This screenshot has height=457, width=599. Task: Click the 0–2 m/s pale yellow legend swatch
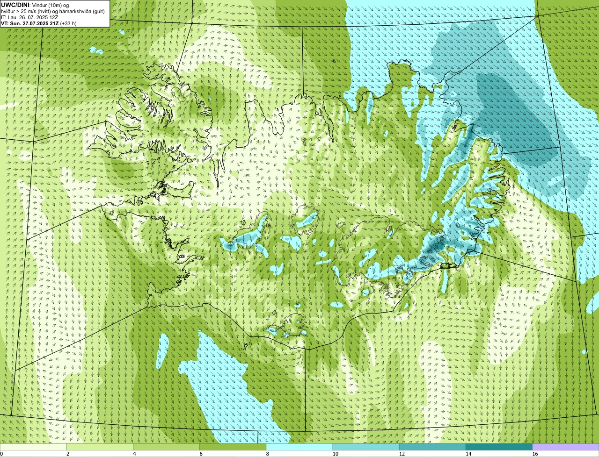click(x=33, y=447)
